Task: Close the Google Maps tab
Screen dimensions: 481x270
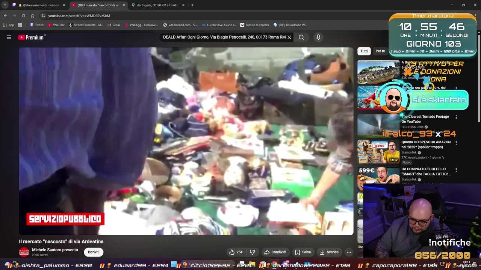Action: [x=183, y=5]
